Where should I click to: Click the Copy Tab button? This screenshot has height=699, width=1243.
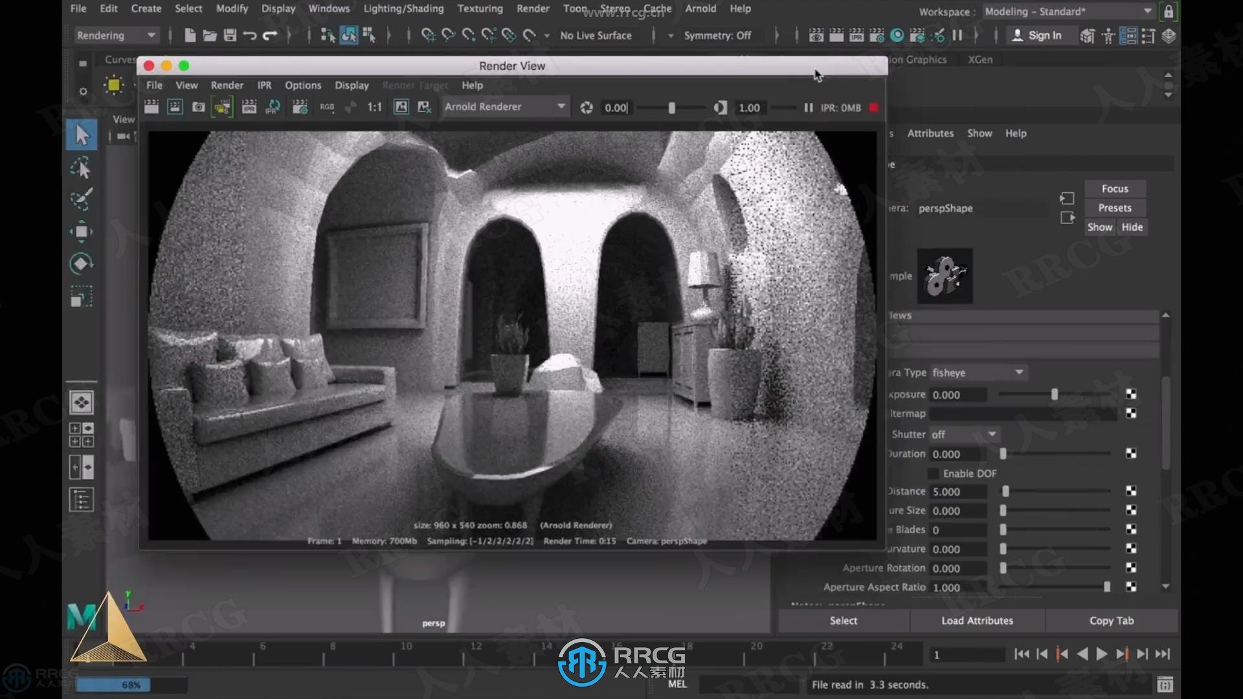1112,621
